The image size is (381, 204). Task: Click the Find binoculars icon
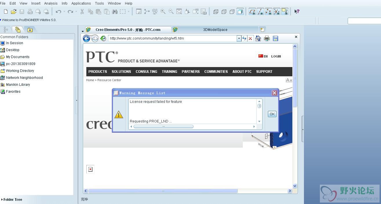coord(115,12)
